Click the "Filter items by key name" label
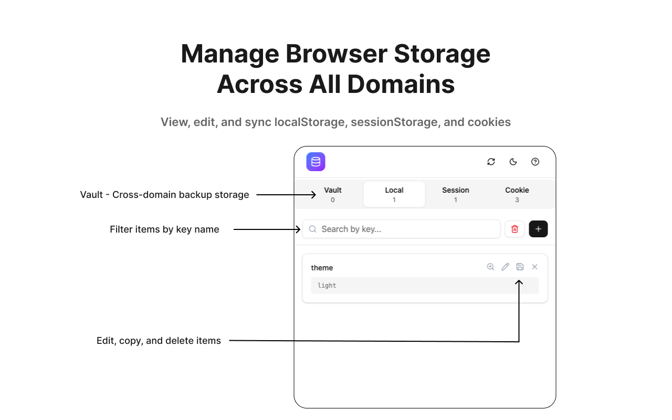The height and width of the screenshot is (420, 672). pos(164,229)
